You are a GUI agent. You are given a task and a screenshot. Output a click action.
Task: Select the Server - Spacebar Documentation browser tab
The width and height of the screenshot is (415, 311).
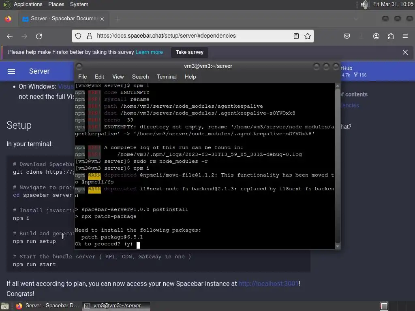pos(64,19)
